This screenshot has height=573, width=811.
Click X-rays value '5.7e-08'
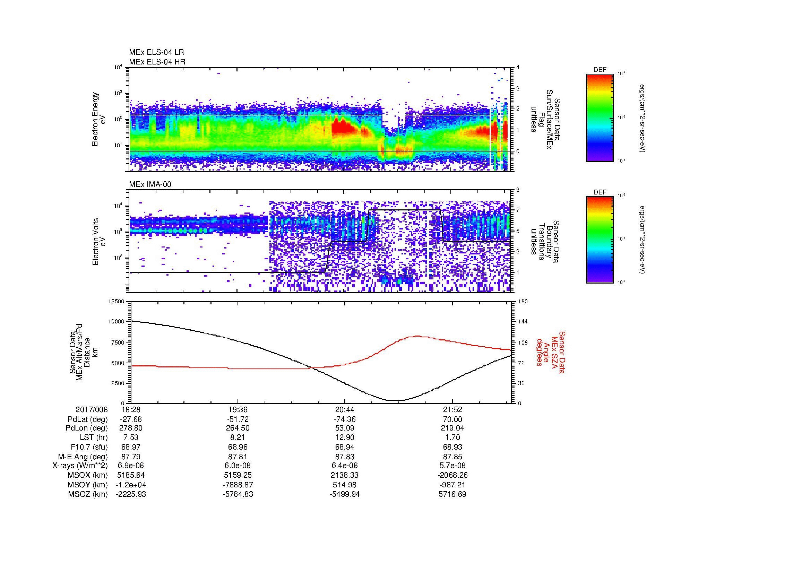coord(452,466)
